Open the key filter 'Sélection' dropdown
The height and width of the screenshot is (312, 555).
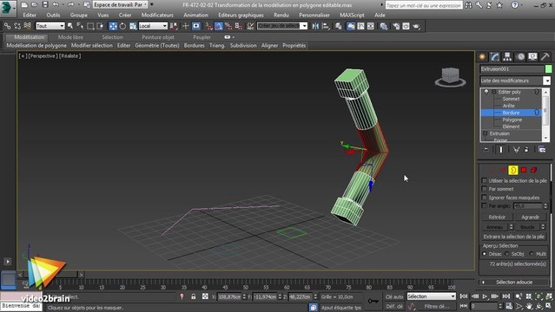(432, 296)
